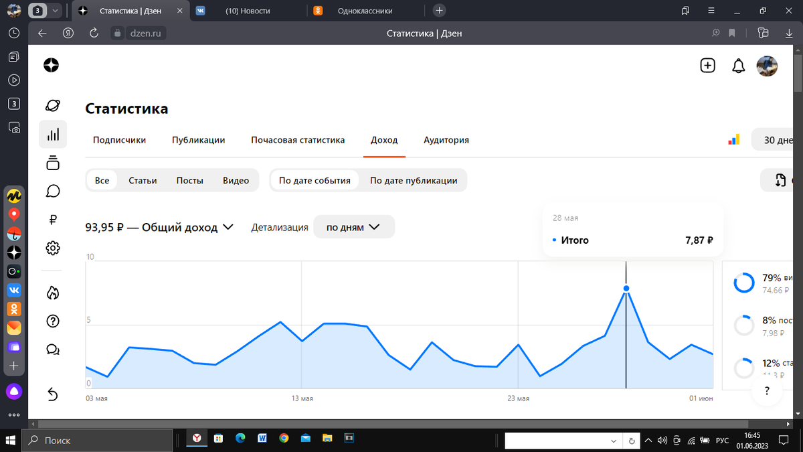
Task: Click the Dzen star logo at top
Action: coord(52,65)
